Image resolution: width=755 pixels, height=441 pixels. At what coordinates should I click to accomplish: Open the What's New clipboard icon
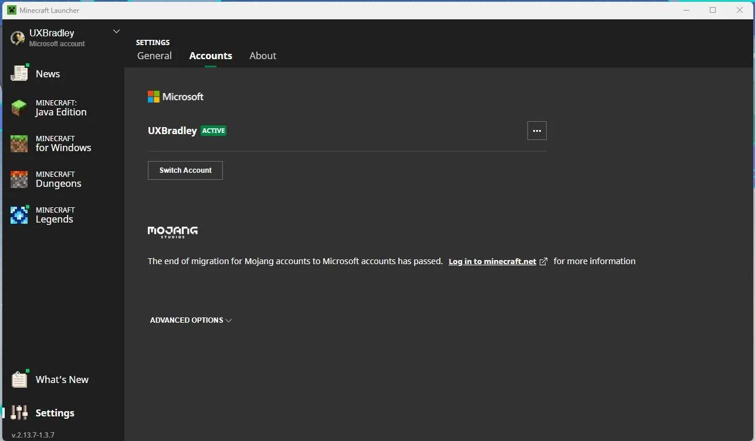19,380
